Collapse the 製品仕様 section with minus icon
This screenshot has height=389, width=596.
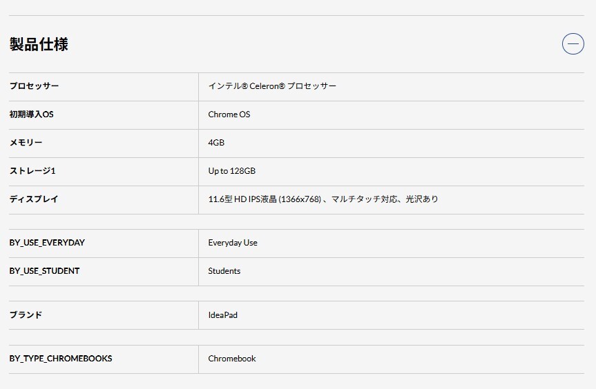(x=573, y=44)
